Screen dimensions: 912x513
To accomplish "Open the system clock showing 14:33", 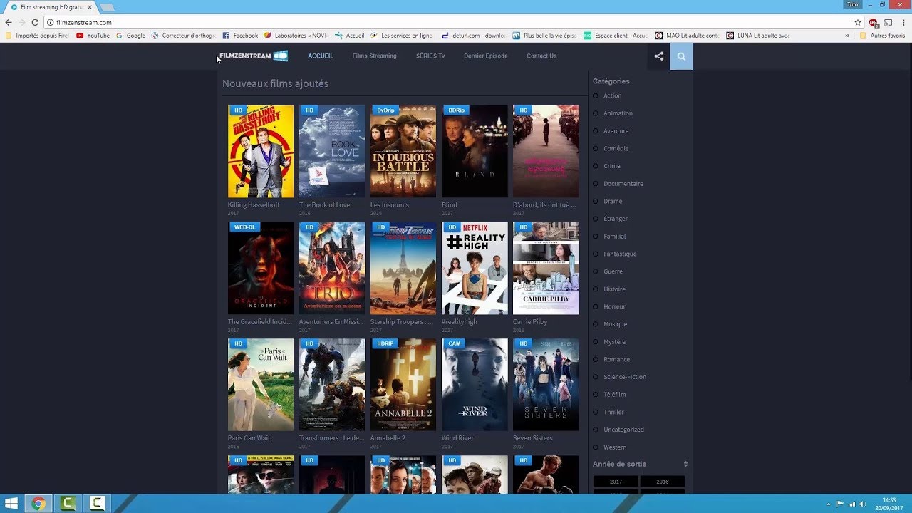I will pos(889,504).
